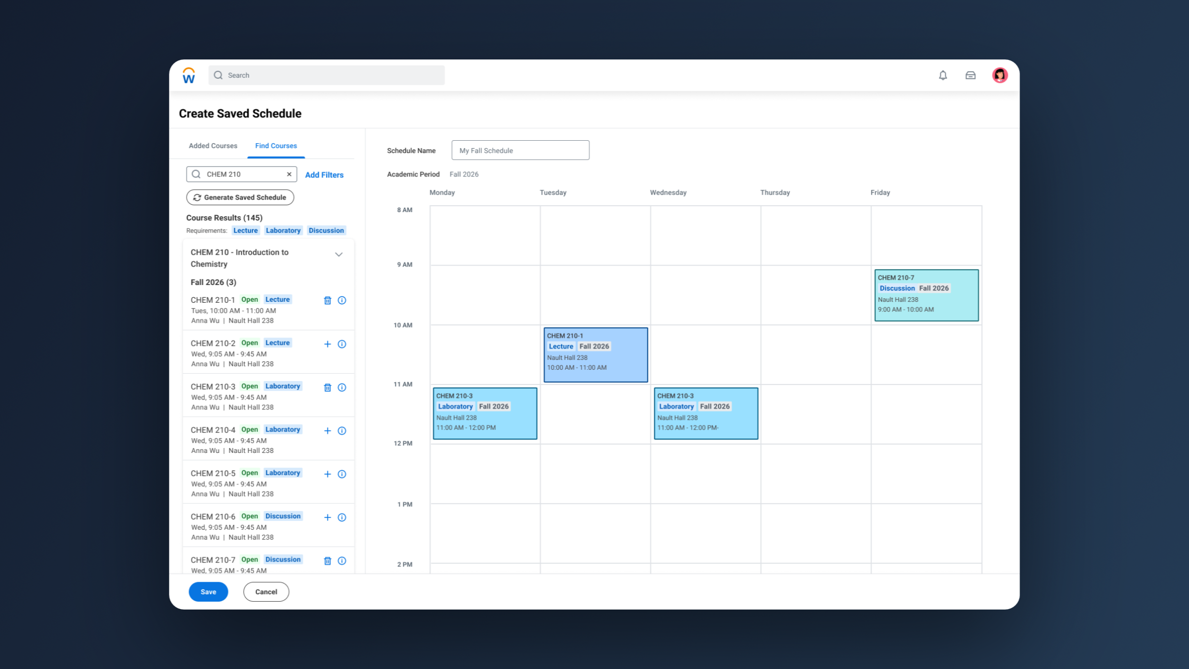
Task: Open the inbox icon in the top bar
Action: point(971,75)
